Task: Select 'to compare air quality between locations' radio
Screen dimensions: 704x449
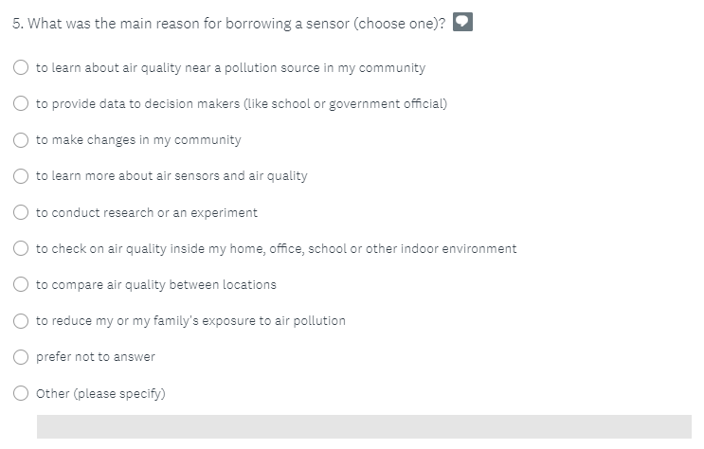Action: [22, 285]
